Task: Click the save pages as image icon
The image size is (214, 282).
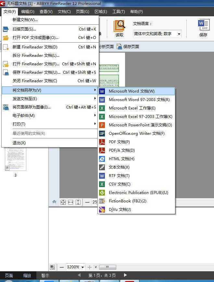Action: [6, 107]
